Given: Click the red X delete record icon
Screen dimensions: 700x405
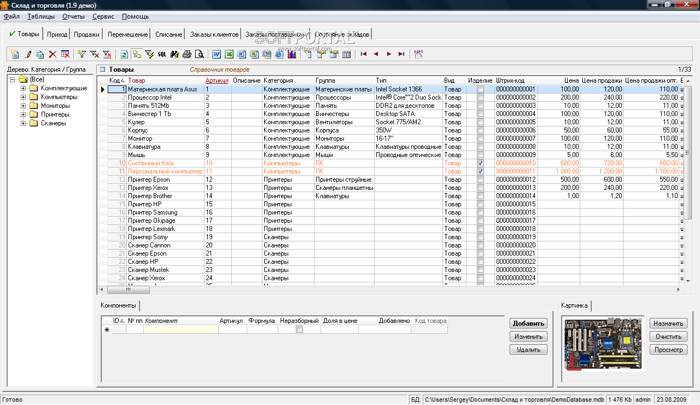Looking at the screenshot, I should pyautogui.click(x=52, y=54).
